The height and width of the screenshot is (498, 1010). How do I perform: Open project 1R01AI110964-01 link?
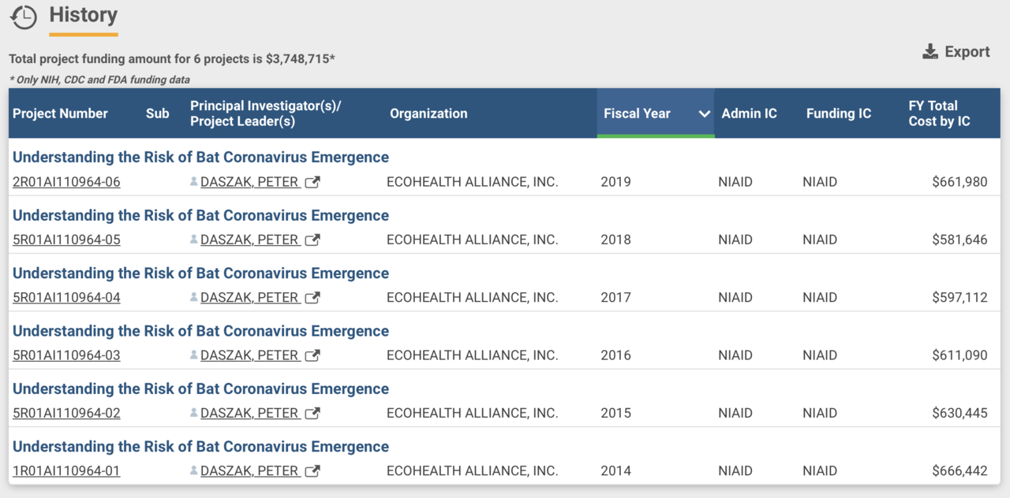pos(66,471)
